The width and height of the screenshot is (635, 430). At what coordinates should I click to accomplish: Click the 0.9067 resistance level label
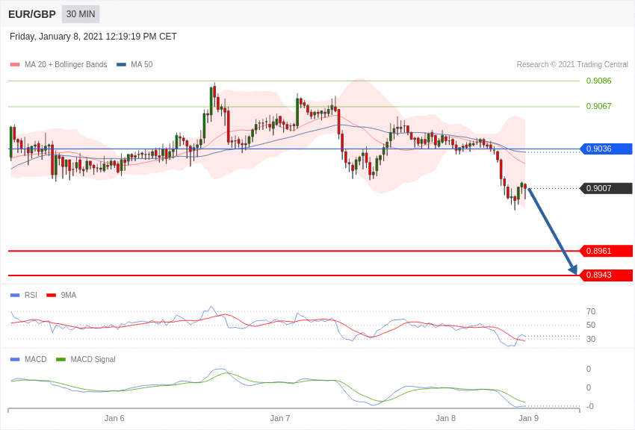pos(598,107)
